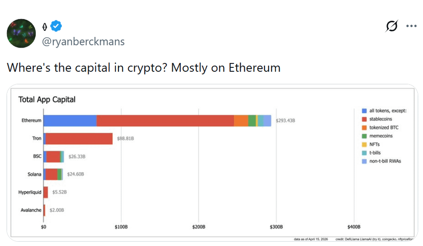
Task: Click the NFTs yellow legend swatch
Action: (x=364, y=144)
